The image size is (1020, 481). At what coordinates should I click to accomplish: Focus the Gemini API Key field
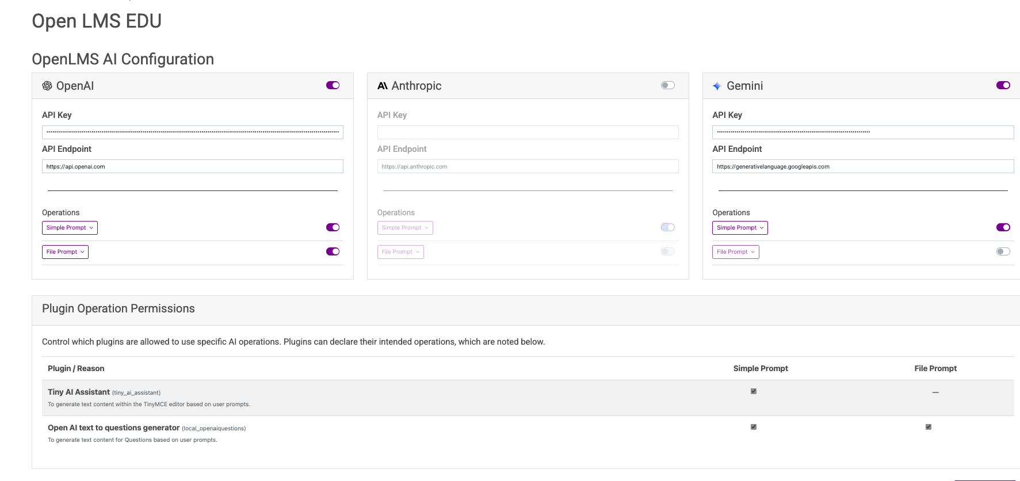pos(863,132)
